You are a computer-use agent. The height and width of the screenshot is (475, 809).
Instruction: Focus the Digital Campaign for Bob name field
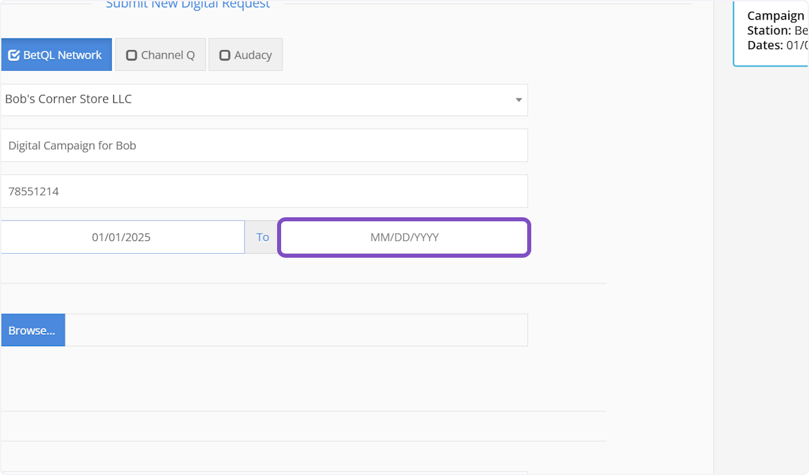point(263,146)
